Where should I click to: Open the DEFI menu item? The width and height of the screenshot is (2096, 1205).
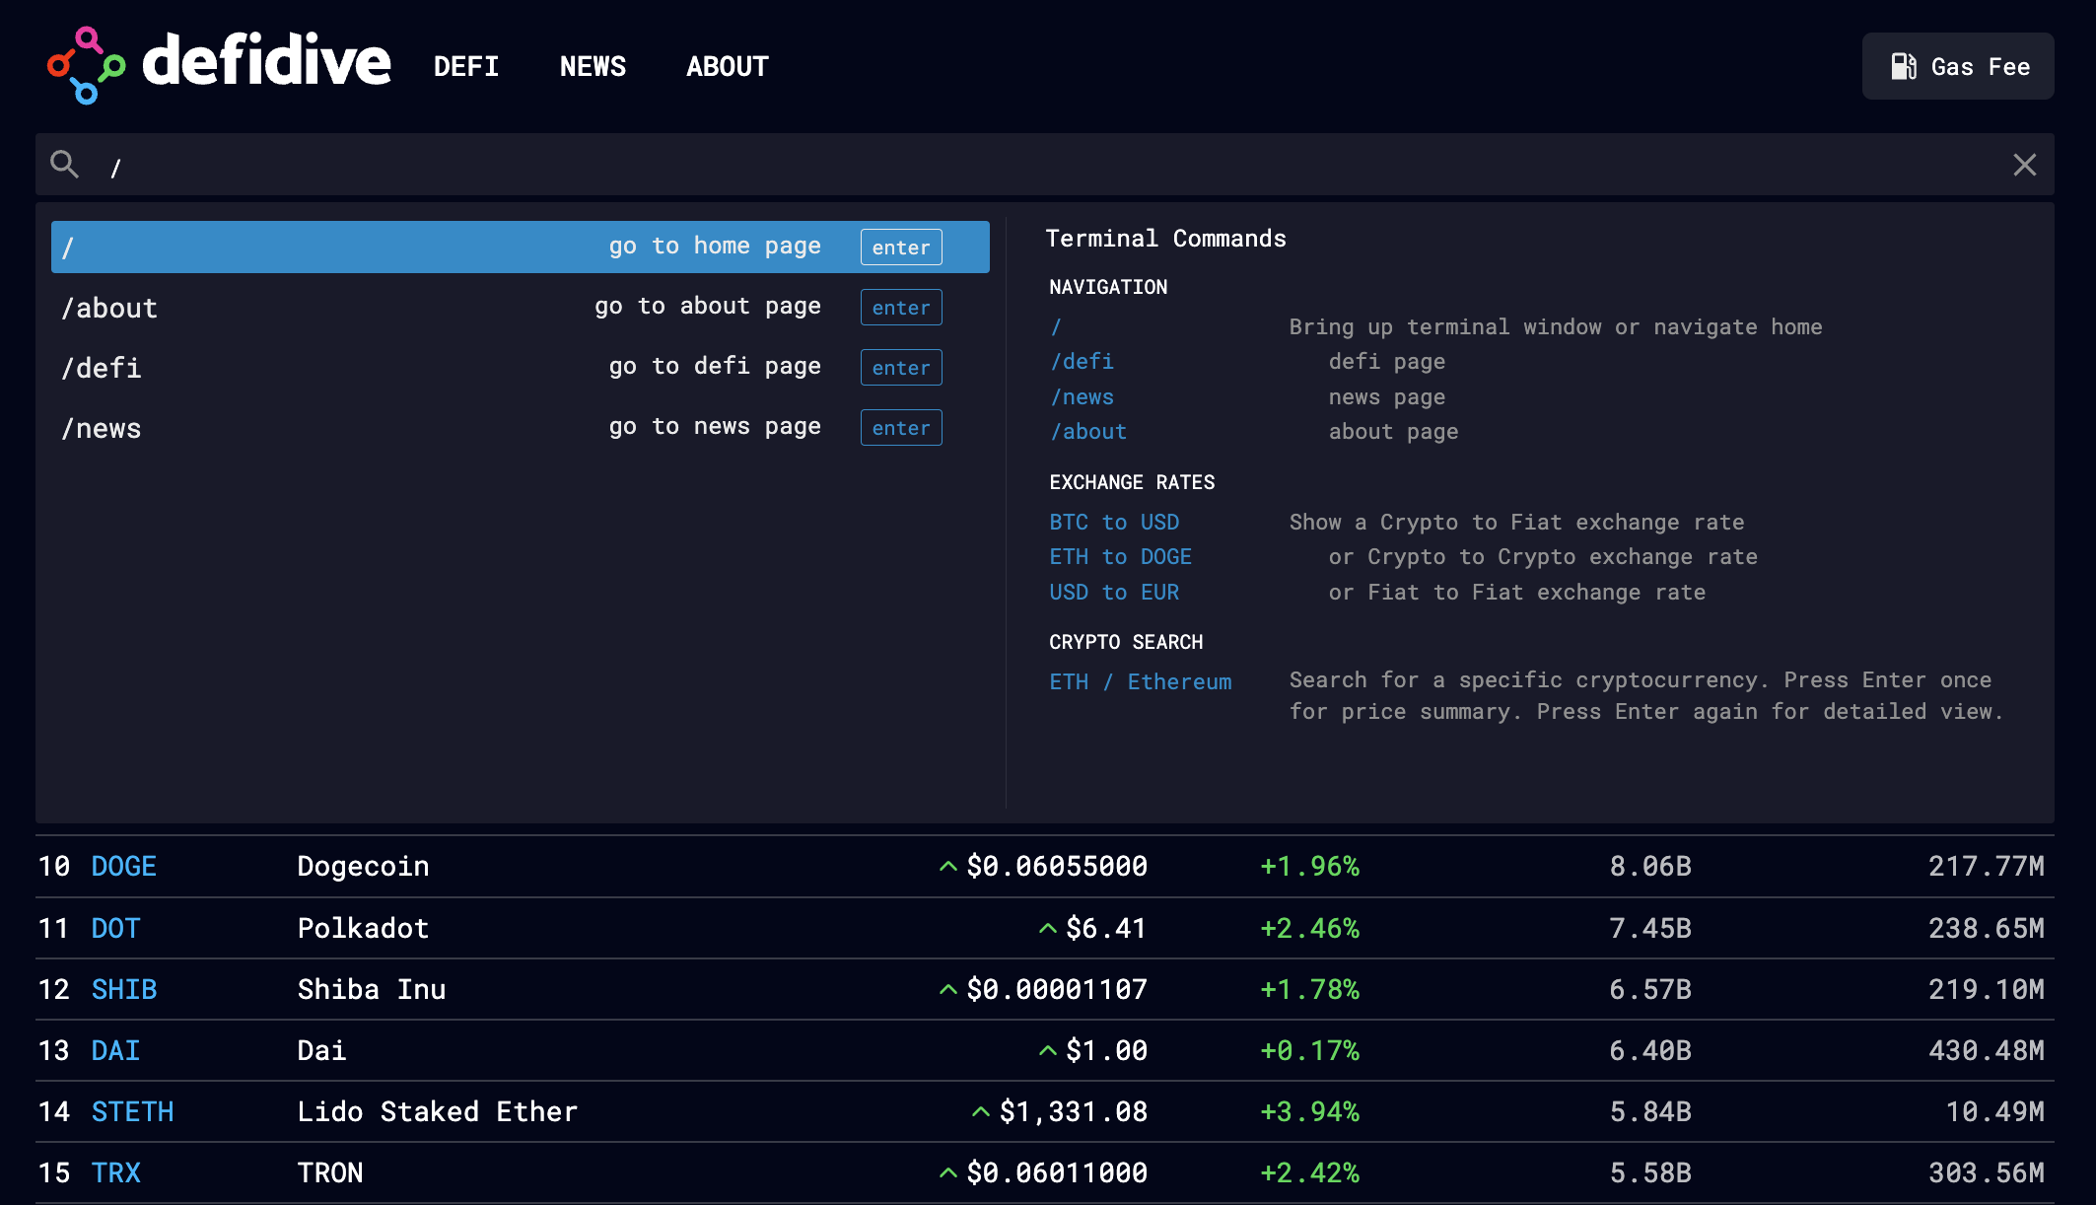466,66
